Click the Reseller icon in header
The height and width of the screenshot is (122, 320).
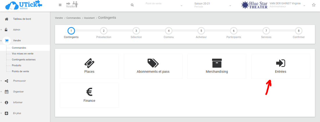click(x=72, y=5)
